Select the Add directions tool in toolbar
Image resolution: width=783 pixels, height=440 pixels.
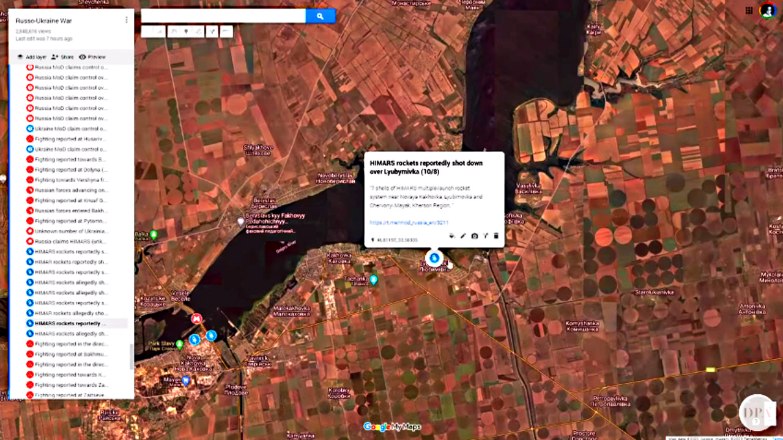(x=212, y=31)
